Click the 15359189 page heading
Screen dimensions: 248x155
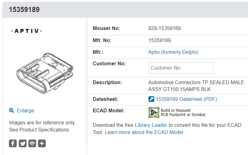24,10
